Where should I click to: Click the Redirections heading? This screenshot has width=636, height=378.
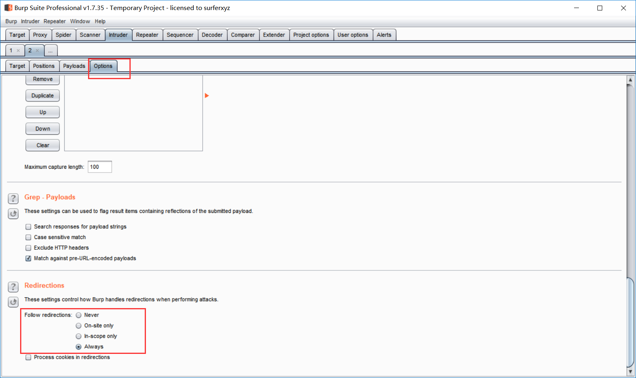pos(44,286)
